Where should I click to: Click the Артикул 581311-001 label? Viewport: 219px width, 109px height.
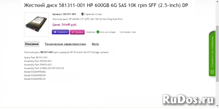point(64,14)
